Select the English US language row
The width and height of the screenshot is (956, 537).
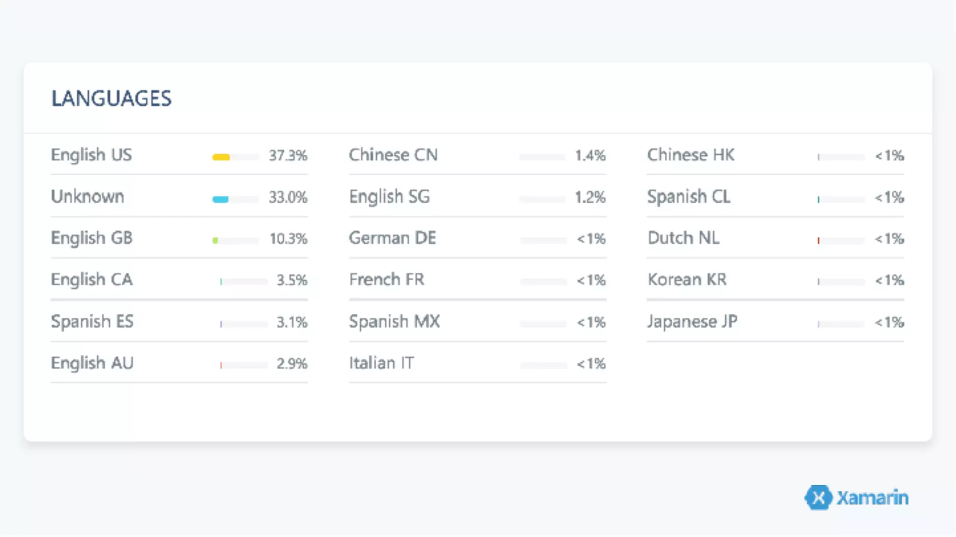click(91, 155)
